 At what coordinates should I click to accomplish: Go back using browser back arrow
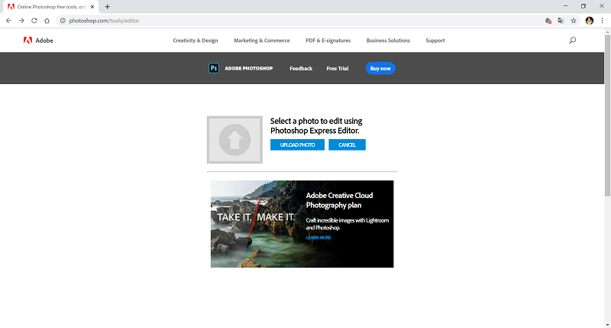pos(8,21)
